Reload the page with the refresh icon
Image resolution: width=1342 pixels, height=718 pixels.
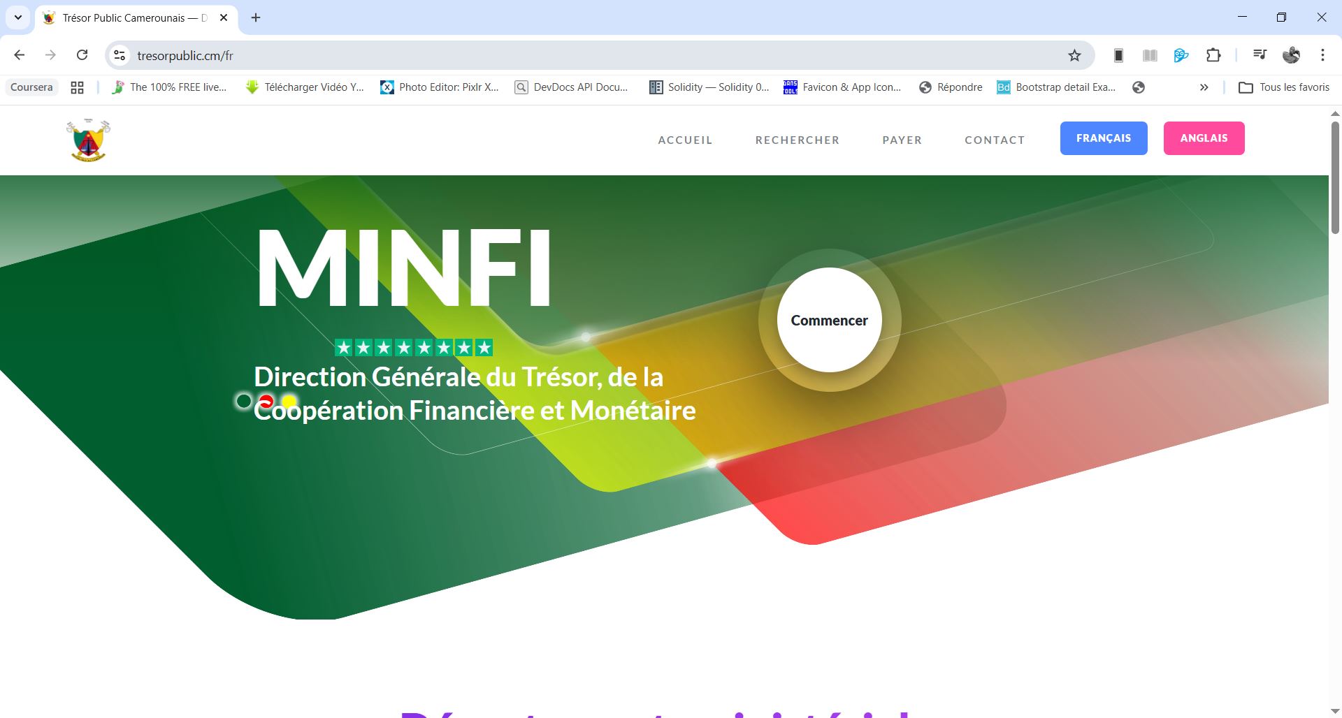pos(82,55)
